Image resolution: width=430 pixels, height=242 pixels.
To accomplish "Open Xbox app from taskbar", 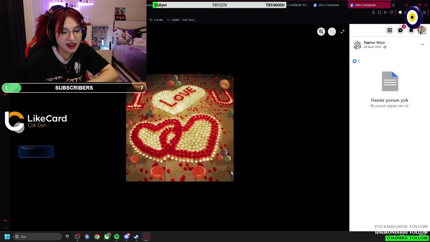I will pos(107,237).
